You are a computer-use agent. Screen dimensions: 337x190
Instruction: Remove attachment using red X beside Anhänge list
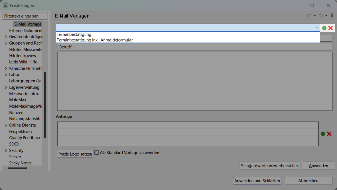click(329, 134)
